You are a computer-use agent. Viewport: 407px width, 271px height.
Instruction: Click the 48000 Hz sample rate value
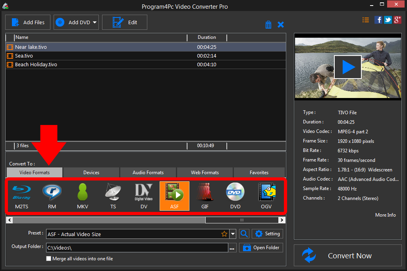347,189
